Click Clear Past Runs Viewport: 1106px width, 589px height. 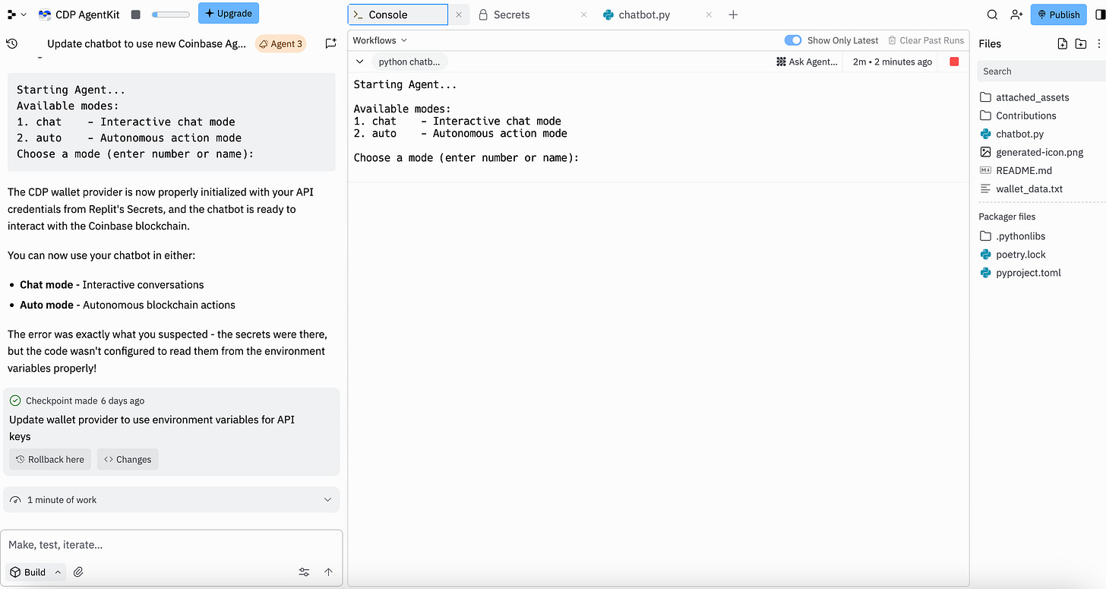pos(926,40)
